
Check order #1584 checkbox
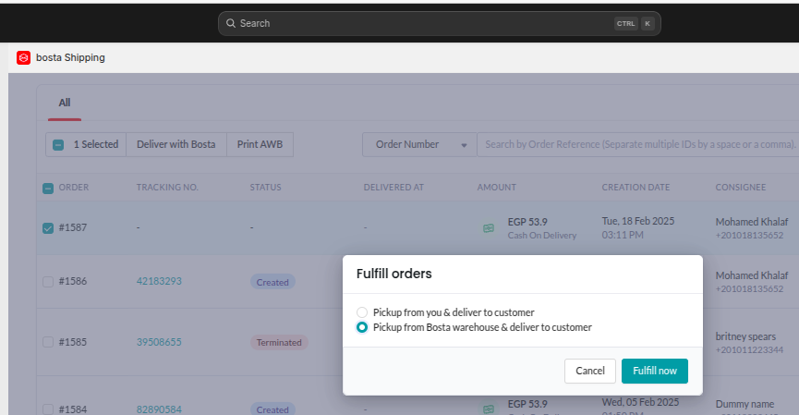point(48,409)
